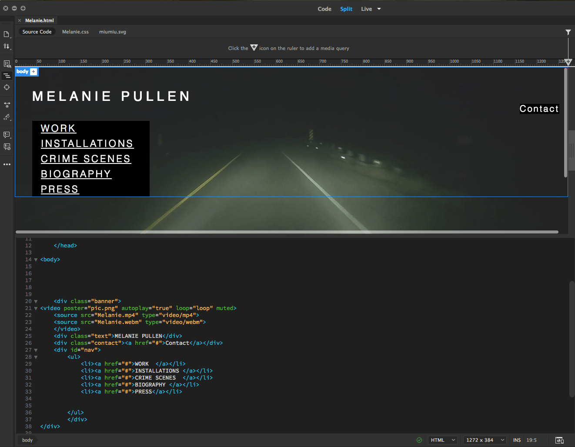Collapse the video tag fold arrow
The width and height of the screenshot is (575, 447).
click(x=36, y=308)
